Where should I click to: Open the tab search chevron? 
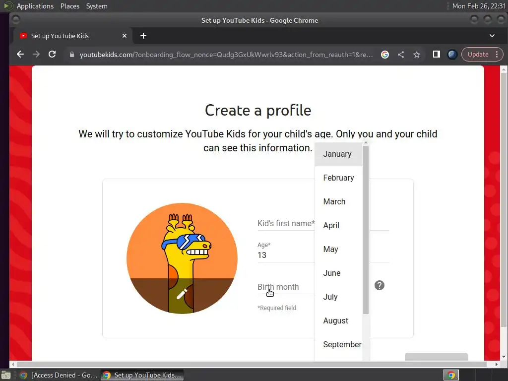(x=492, y=36)
